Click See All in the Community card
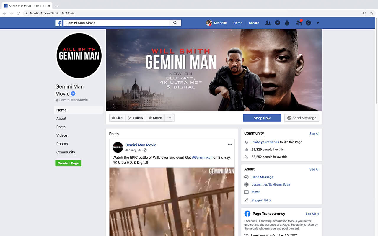 pyautogui.click(x=314, y=134)
